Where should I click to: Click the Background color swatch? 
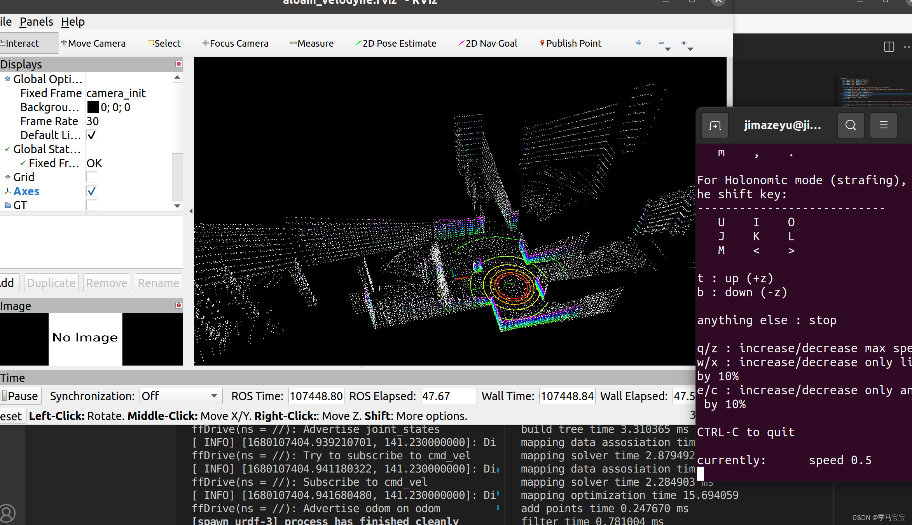tap(92, 107)
